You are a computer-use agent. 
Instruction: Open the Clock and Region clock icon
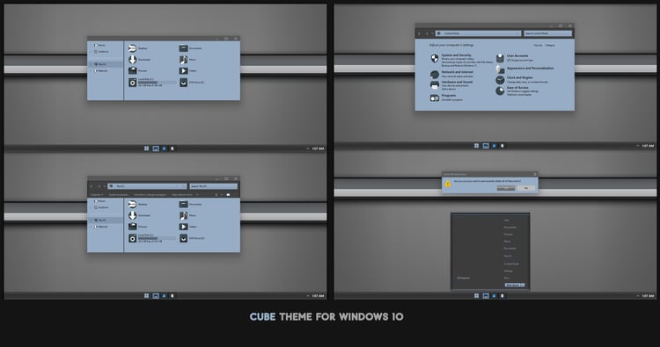click(x=500, y=80)
